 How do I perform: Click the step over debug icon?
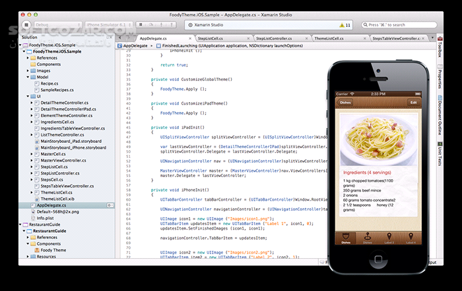[151, 25]
